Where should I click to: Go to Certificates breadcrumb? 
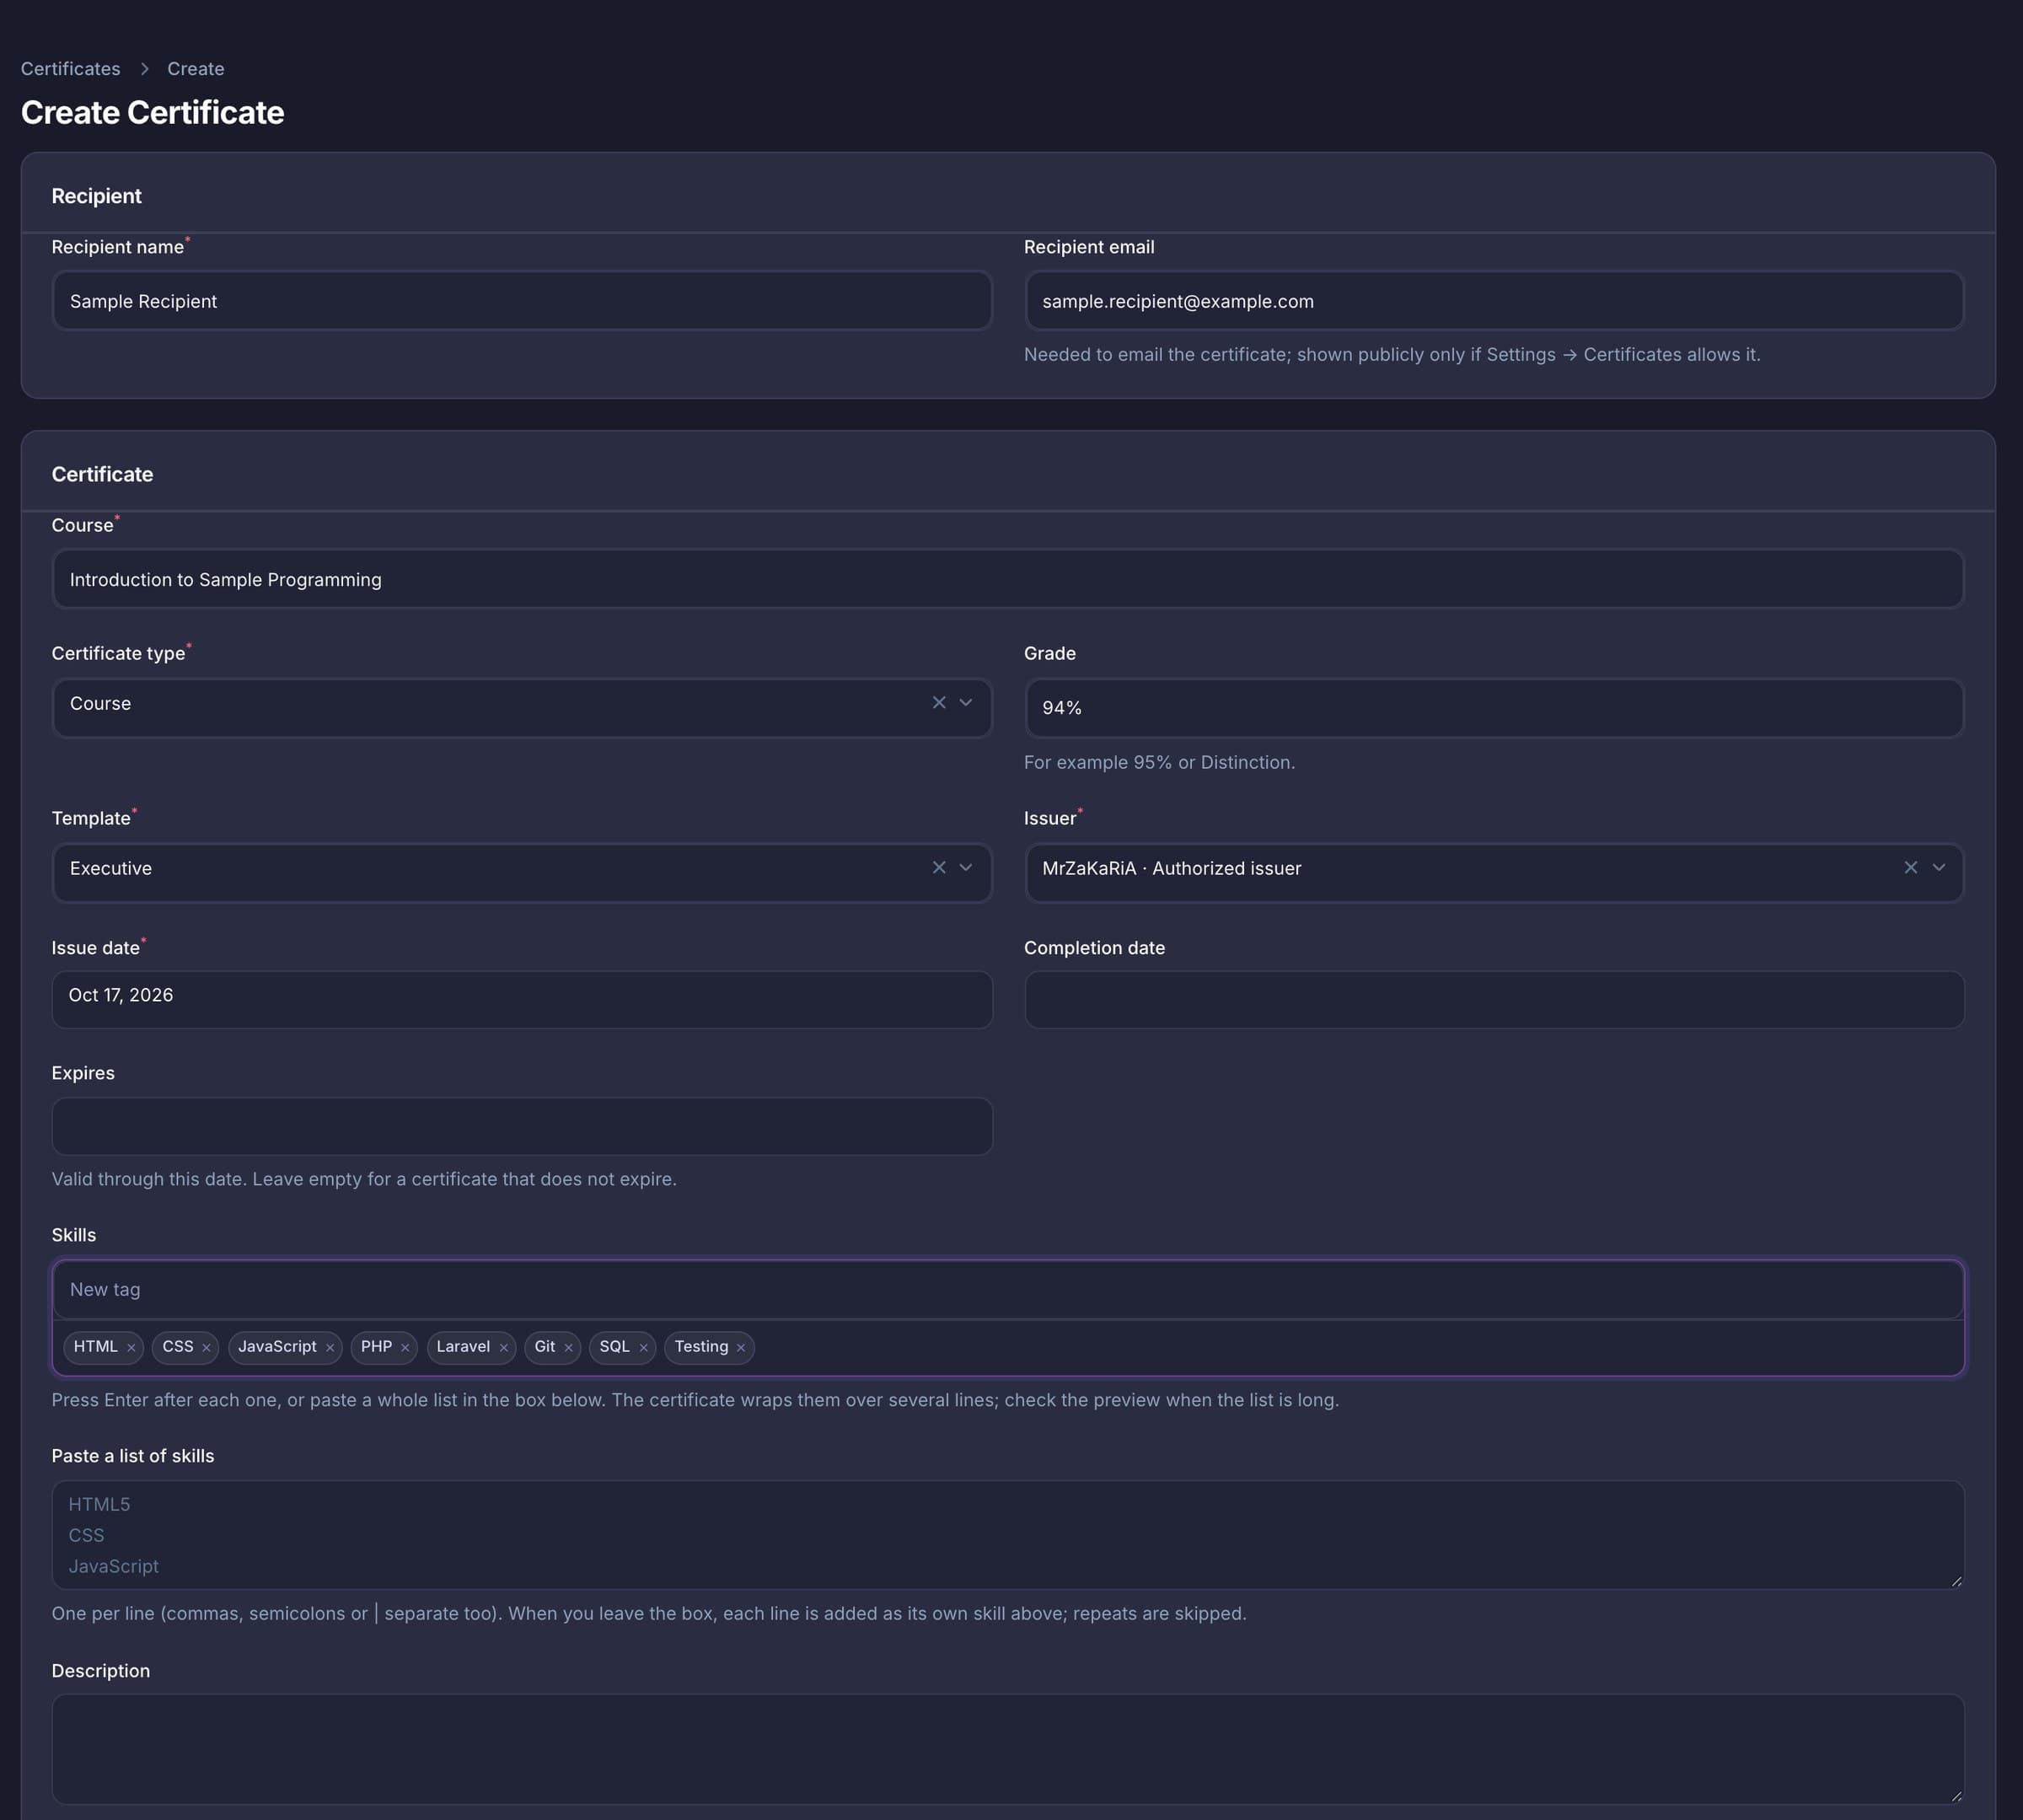[70, 69]
